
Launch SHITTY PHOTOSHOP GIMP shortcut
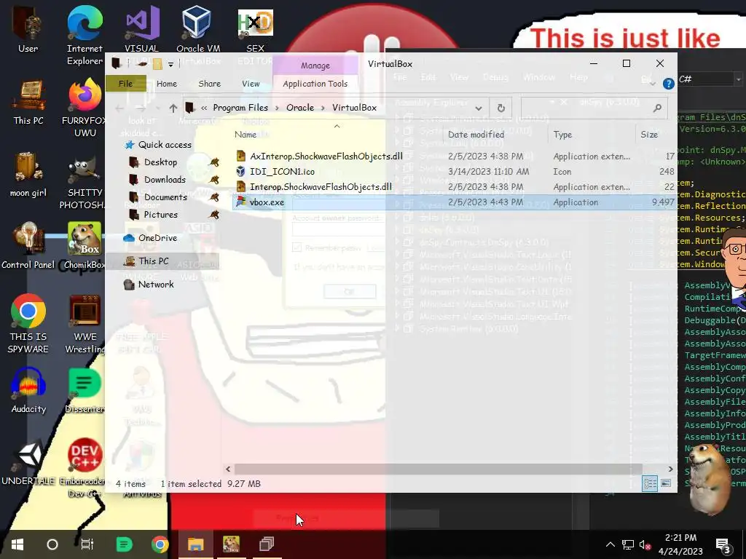pyautogui.click(x=85, y=181)
